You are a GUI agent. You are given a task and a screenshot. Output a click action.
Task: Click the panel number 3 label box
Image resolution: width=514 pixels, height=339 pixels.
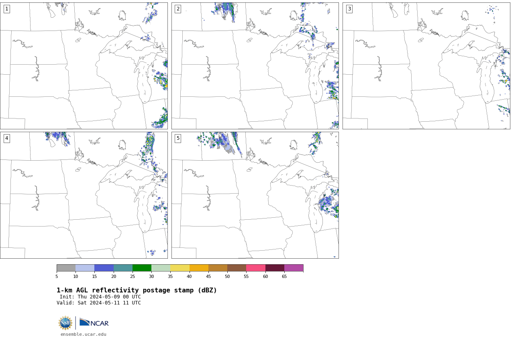point(349,9)
